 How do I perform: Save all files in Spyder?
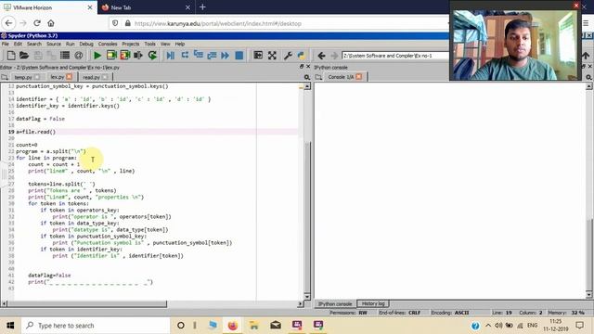[51, 56]
